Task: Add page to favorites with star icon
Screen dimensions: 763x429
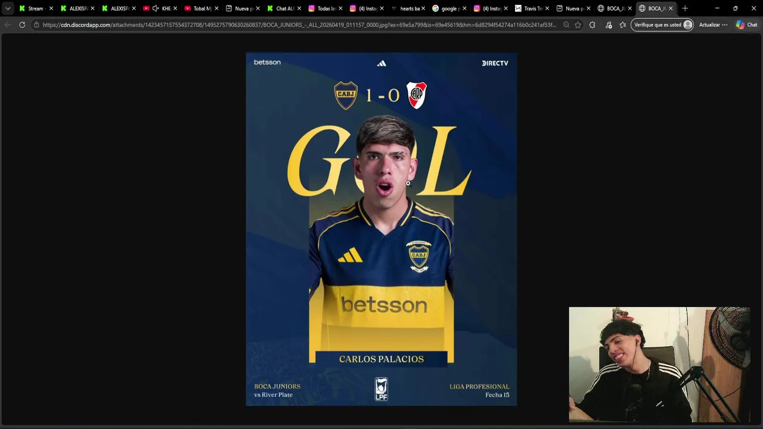Action: click(578, 25)
